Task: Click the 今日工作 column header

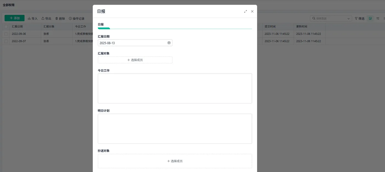Action: pyautogui.click(x=83, y=27)
